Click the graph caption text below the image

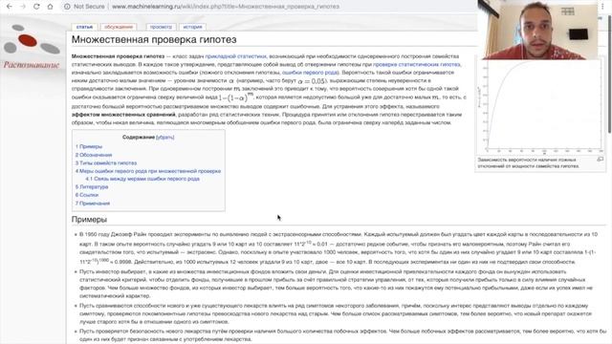coord(529,163)
